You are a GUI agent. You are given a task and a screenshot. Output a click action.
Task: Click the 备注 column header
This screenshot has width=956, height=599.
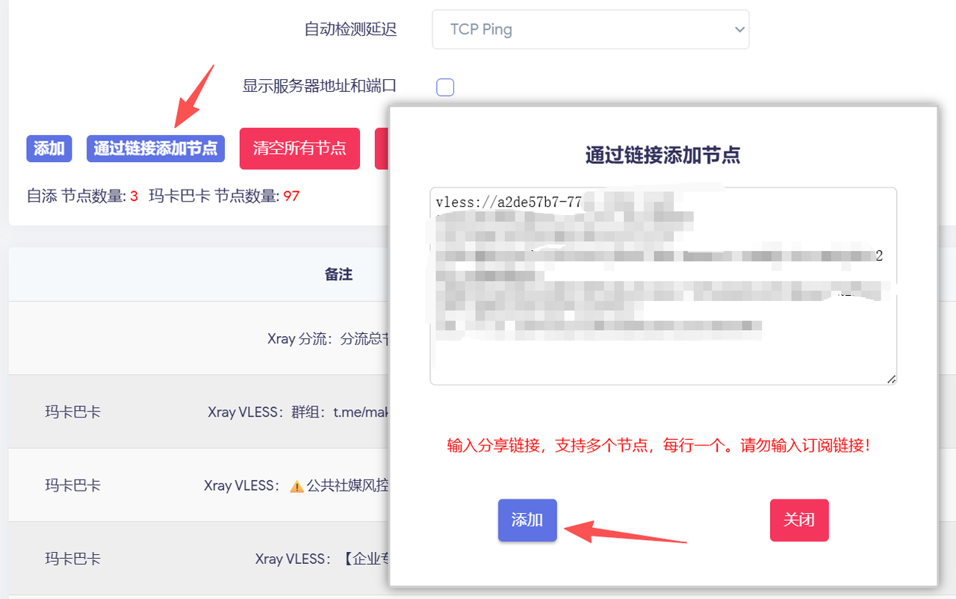338,274
